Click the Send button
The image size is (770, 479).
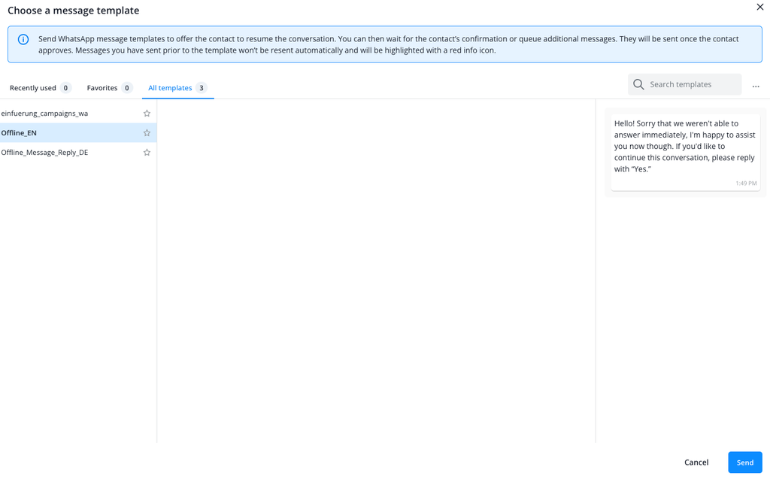click(x=745, y=462)
